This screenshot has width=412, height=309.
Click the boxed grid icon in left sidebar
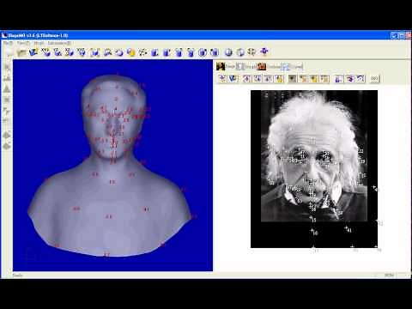pos(7,100)
